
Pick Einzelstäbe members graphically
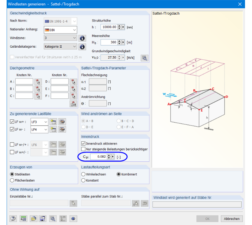click(73, 203)
